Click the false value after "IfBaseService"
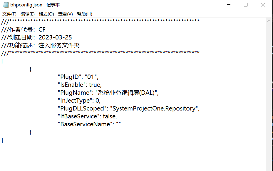The width and height of the screenshot is (273, 171). (x=109, y=116)
